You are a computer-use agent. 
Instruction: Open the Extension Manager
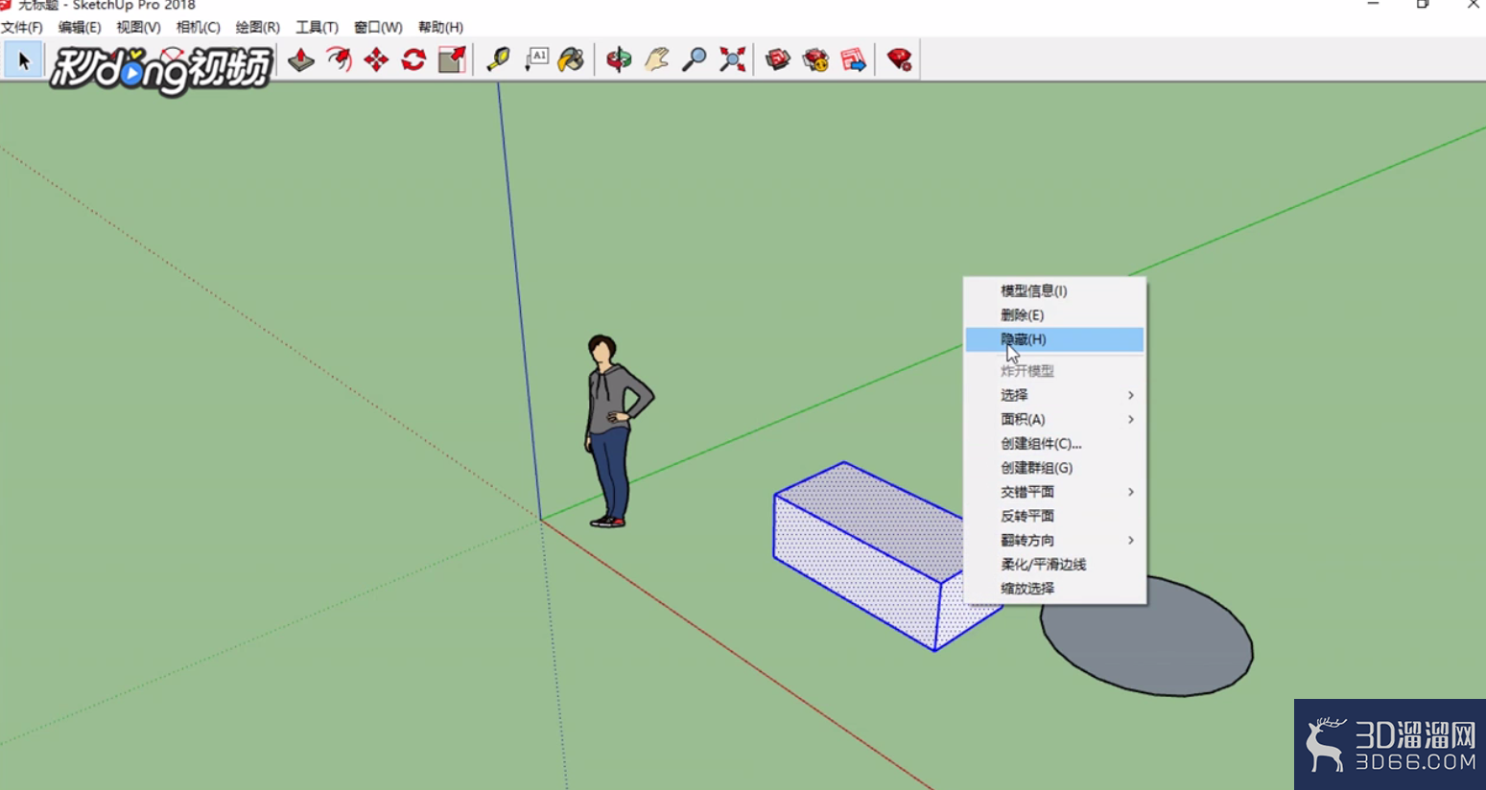click(x=899, y=59)
